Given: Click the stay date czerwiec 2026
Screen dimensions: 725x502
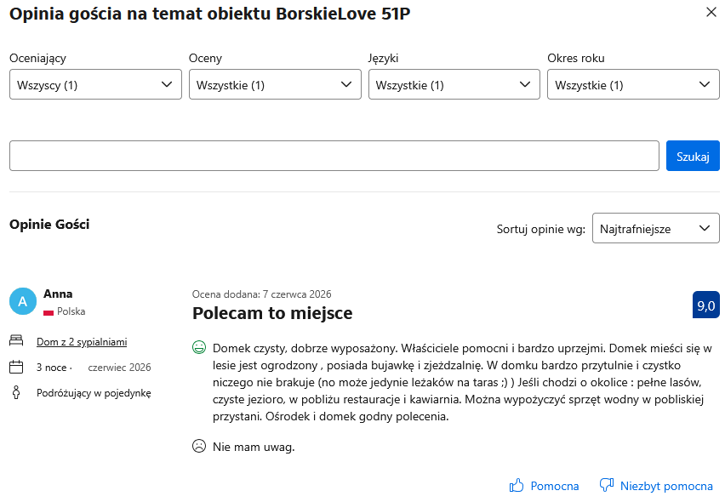Looking at the screenshot, I should coord(119,368).
